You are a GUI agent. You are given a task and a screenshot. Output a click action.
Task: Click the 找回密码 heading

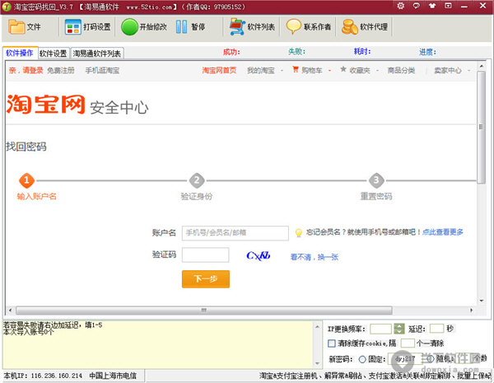26,147
